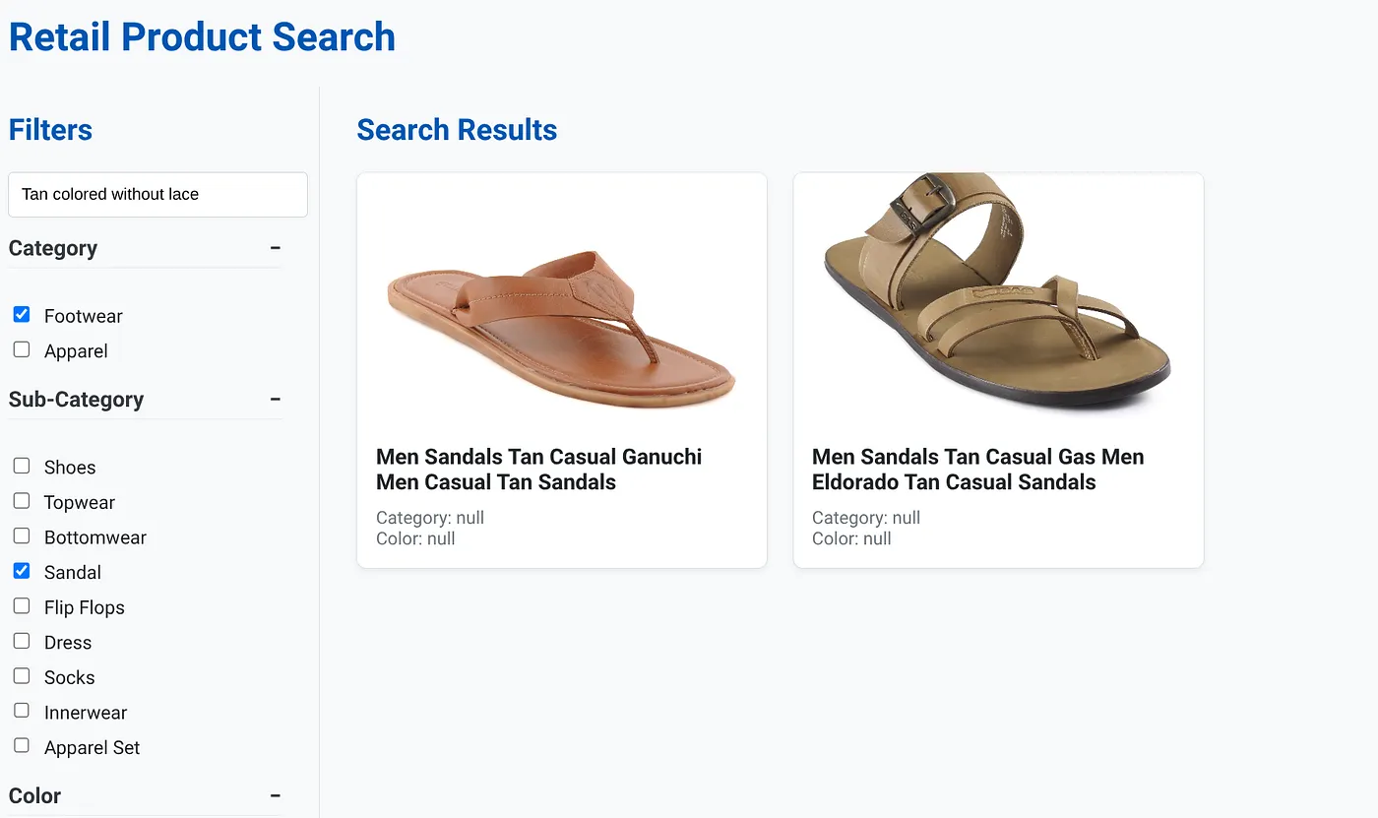
Task: Check the Socks filter option
Action: [x=22, y=676]
